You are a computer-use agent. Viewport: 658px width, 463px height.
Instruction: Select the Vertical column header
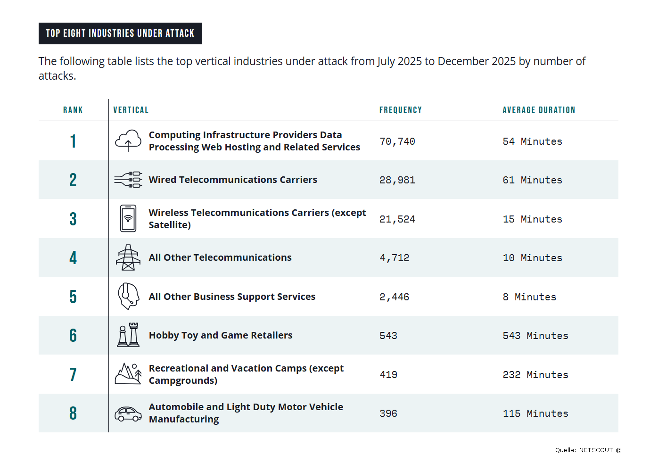[x=131, y=110]
